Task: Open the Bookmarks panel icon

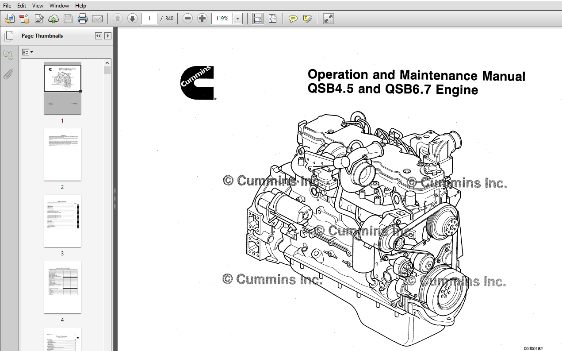Action: (x=8, y=55)
